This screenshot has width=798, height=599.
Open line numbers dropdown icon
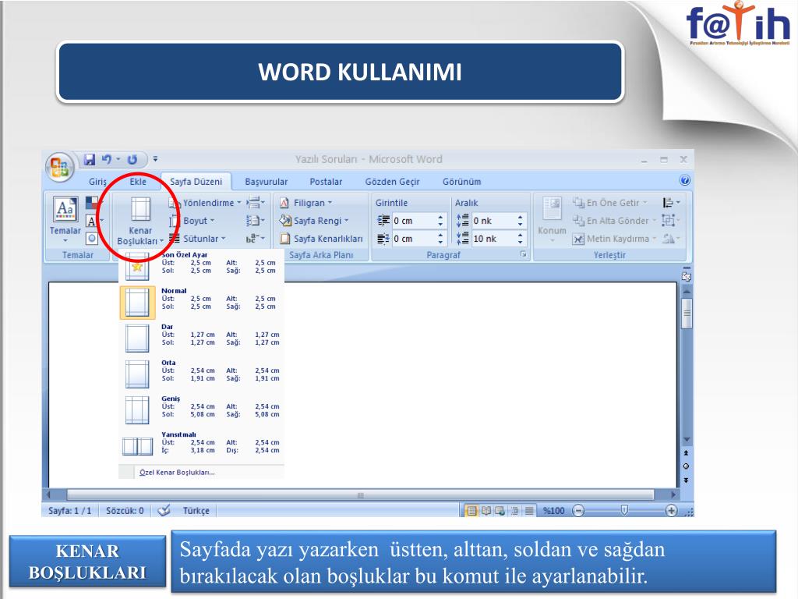(x=256, y=221)
